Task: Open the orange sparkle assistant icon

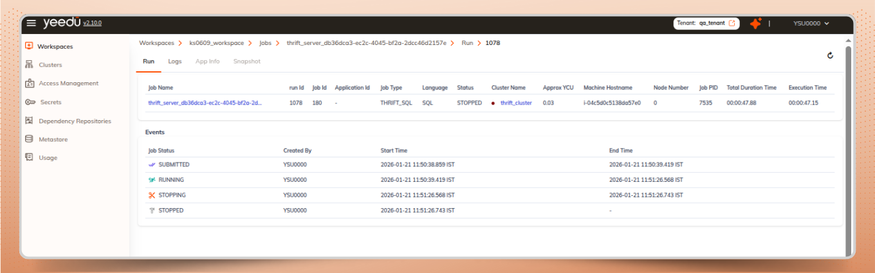Action: (x=755, y=23)
